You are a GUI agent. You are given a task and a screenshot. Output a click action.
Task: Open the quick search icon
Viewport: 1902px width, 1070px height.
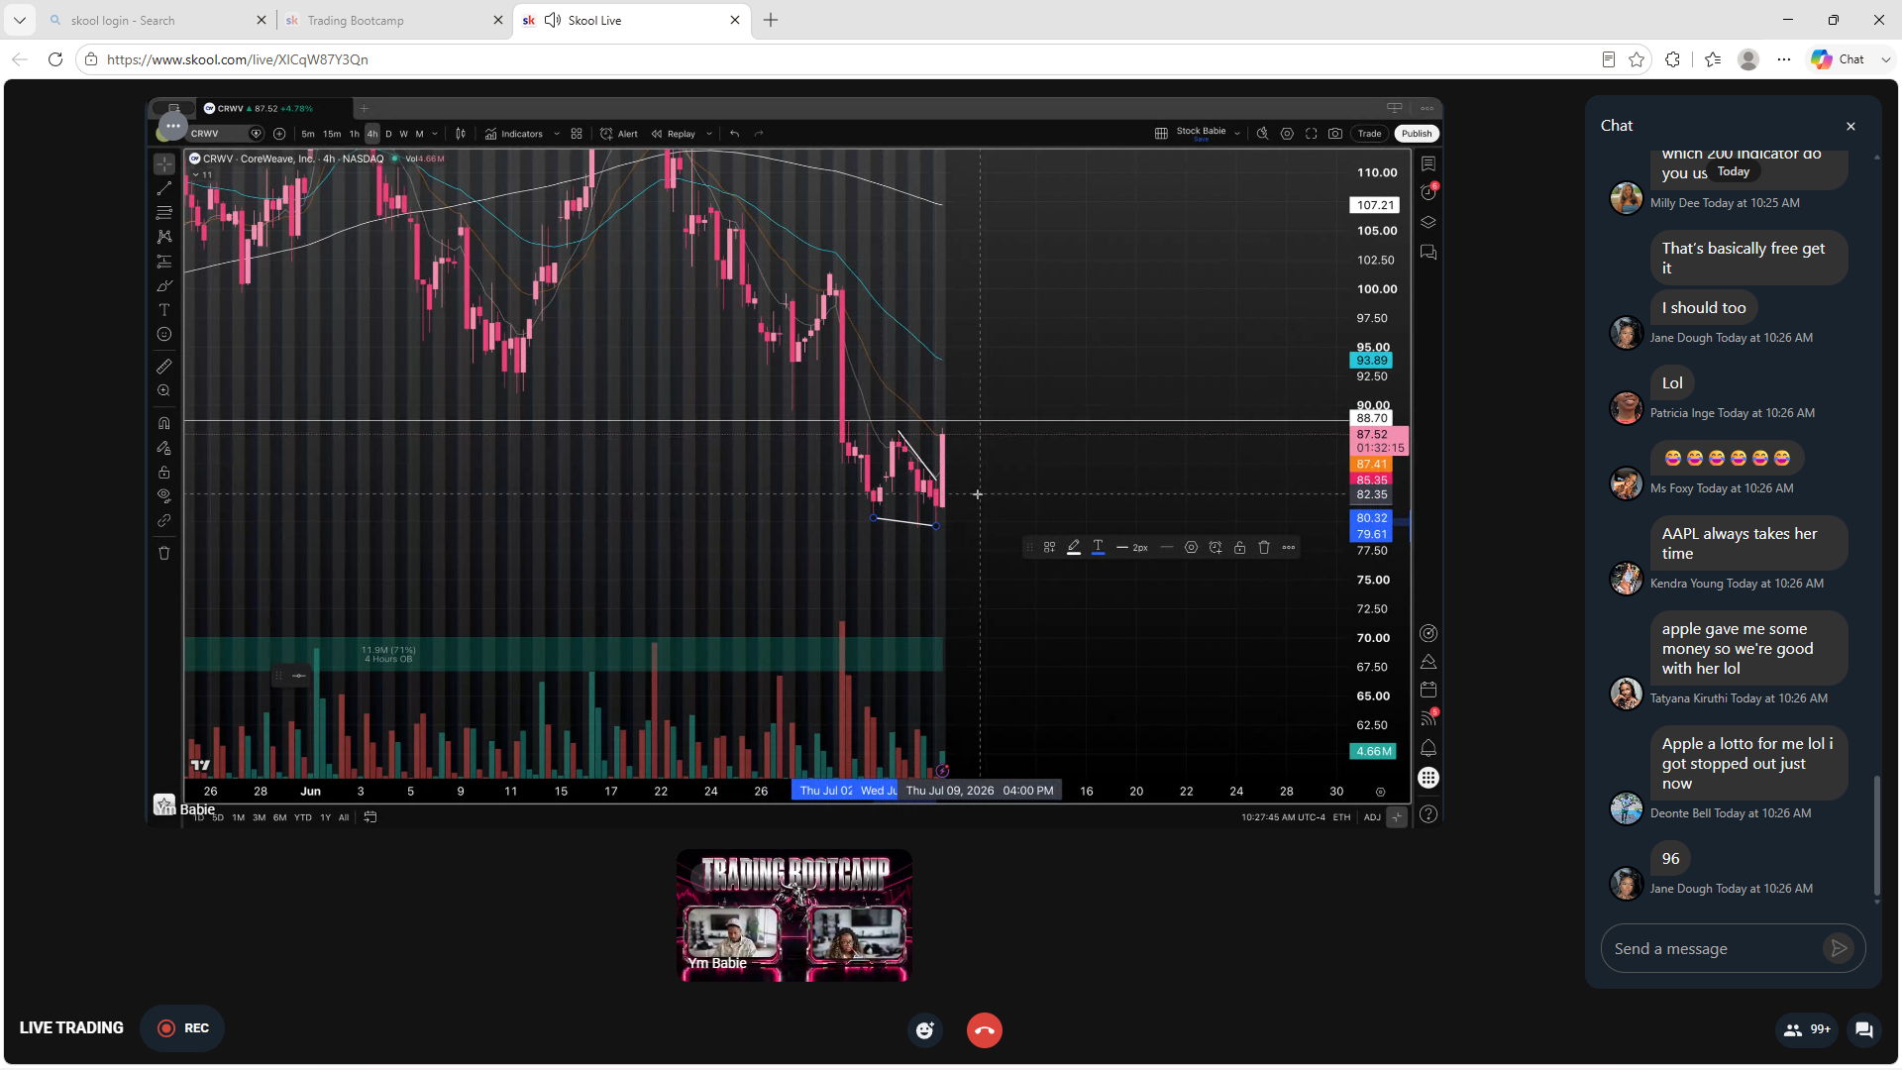pyautogui.click(x=1263, y=134)
